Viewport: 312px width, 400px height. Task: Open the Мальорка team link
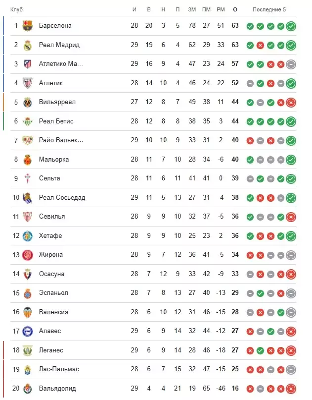pyautogui.click(x=54, y=159)
